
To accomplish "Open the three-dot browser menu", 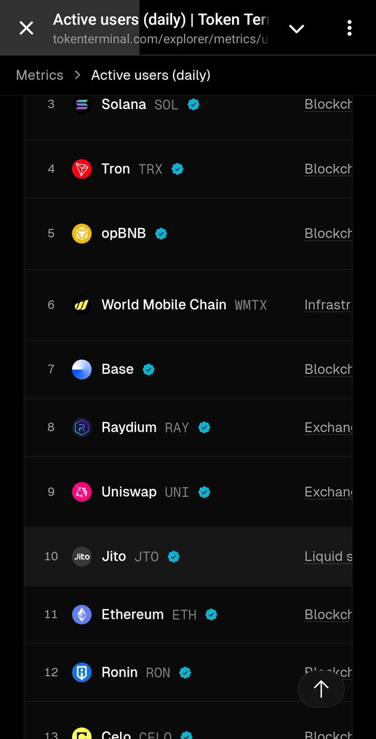I will pyautogui.click(x=349, y=28).
